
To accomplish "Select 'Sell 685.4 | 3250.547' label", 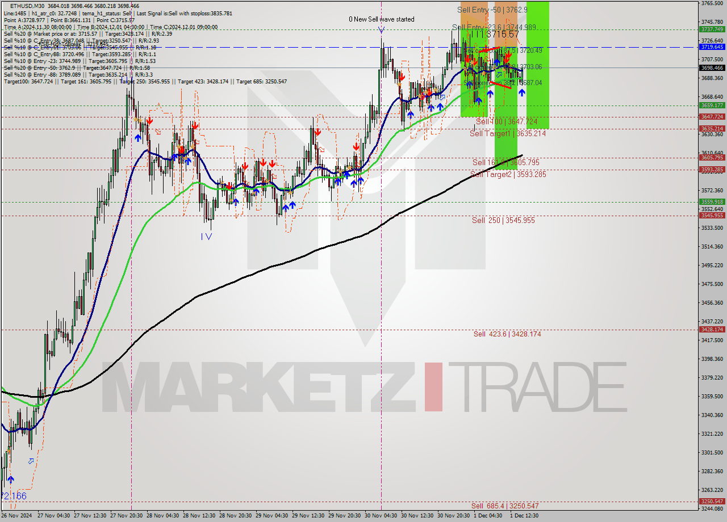I will pos(505,506).
